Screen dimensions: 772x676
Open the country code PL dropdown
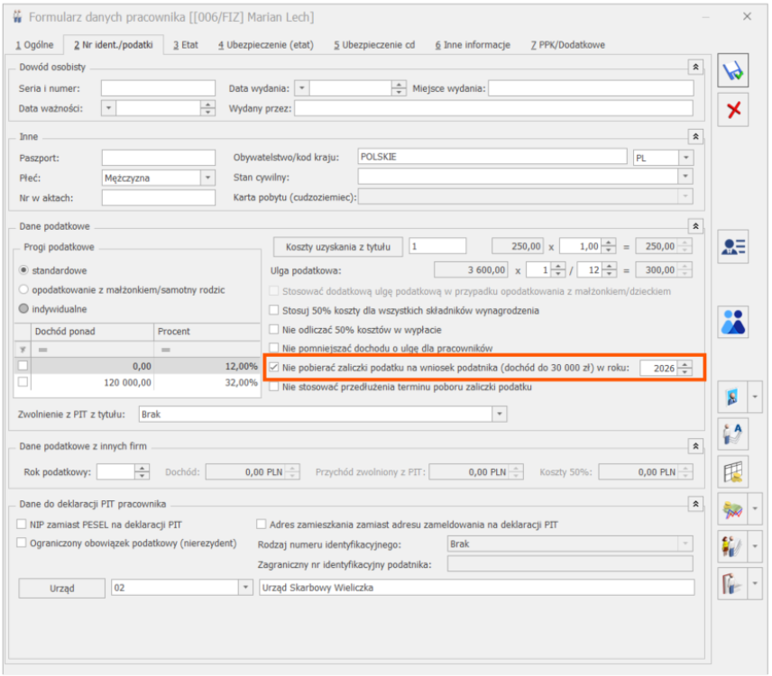[685, 158]
